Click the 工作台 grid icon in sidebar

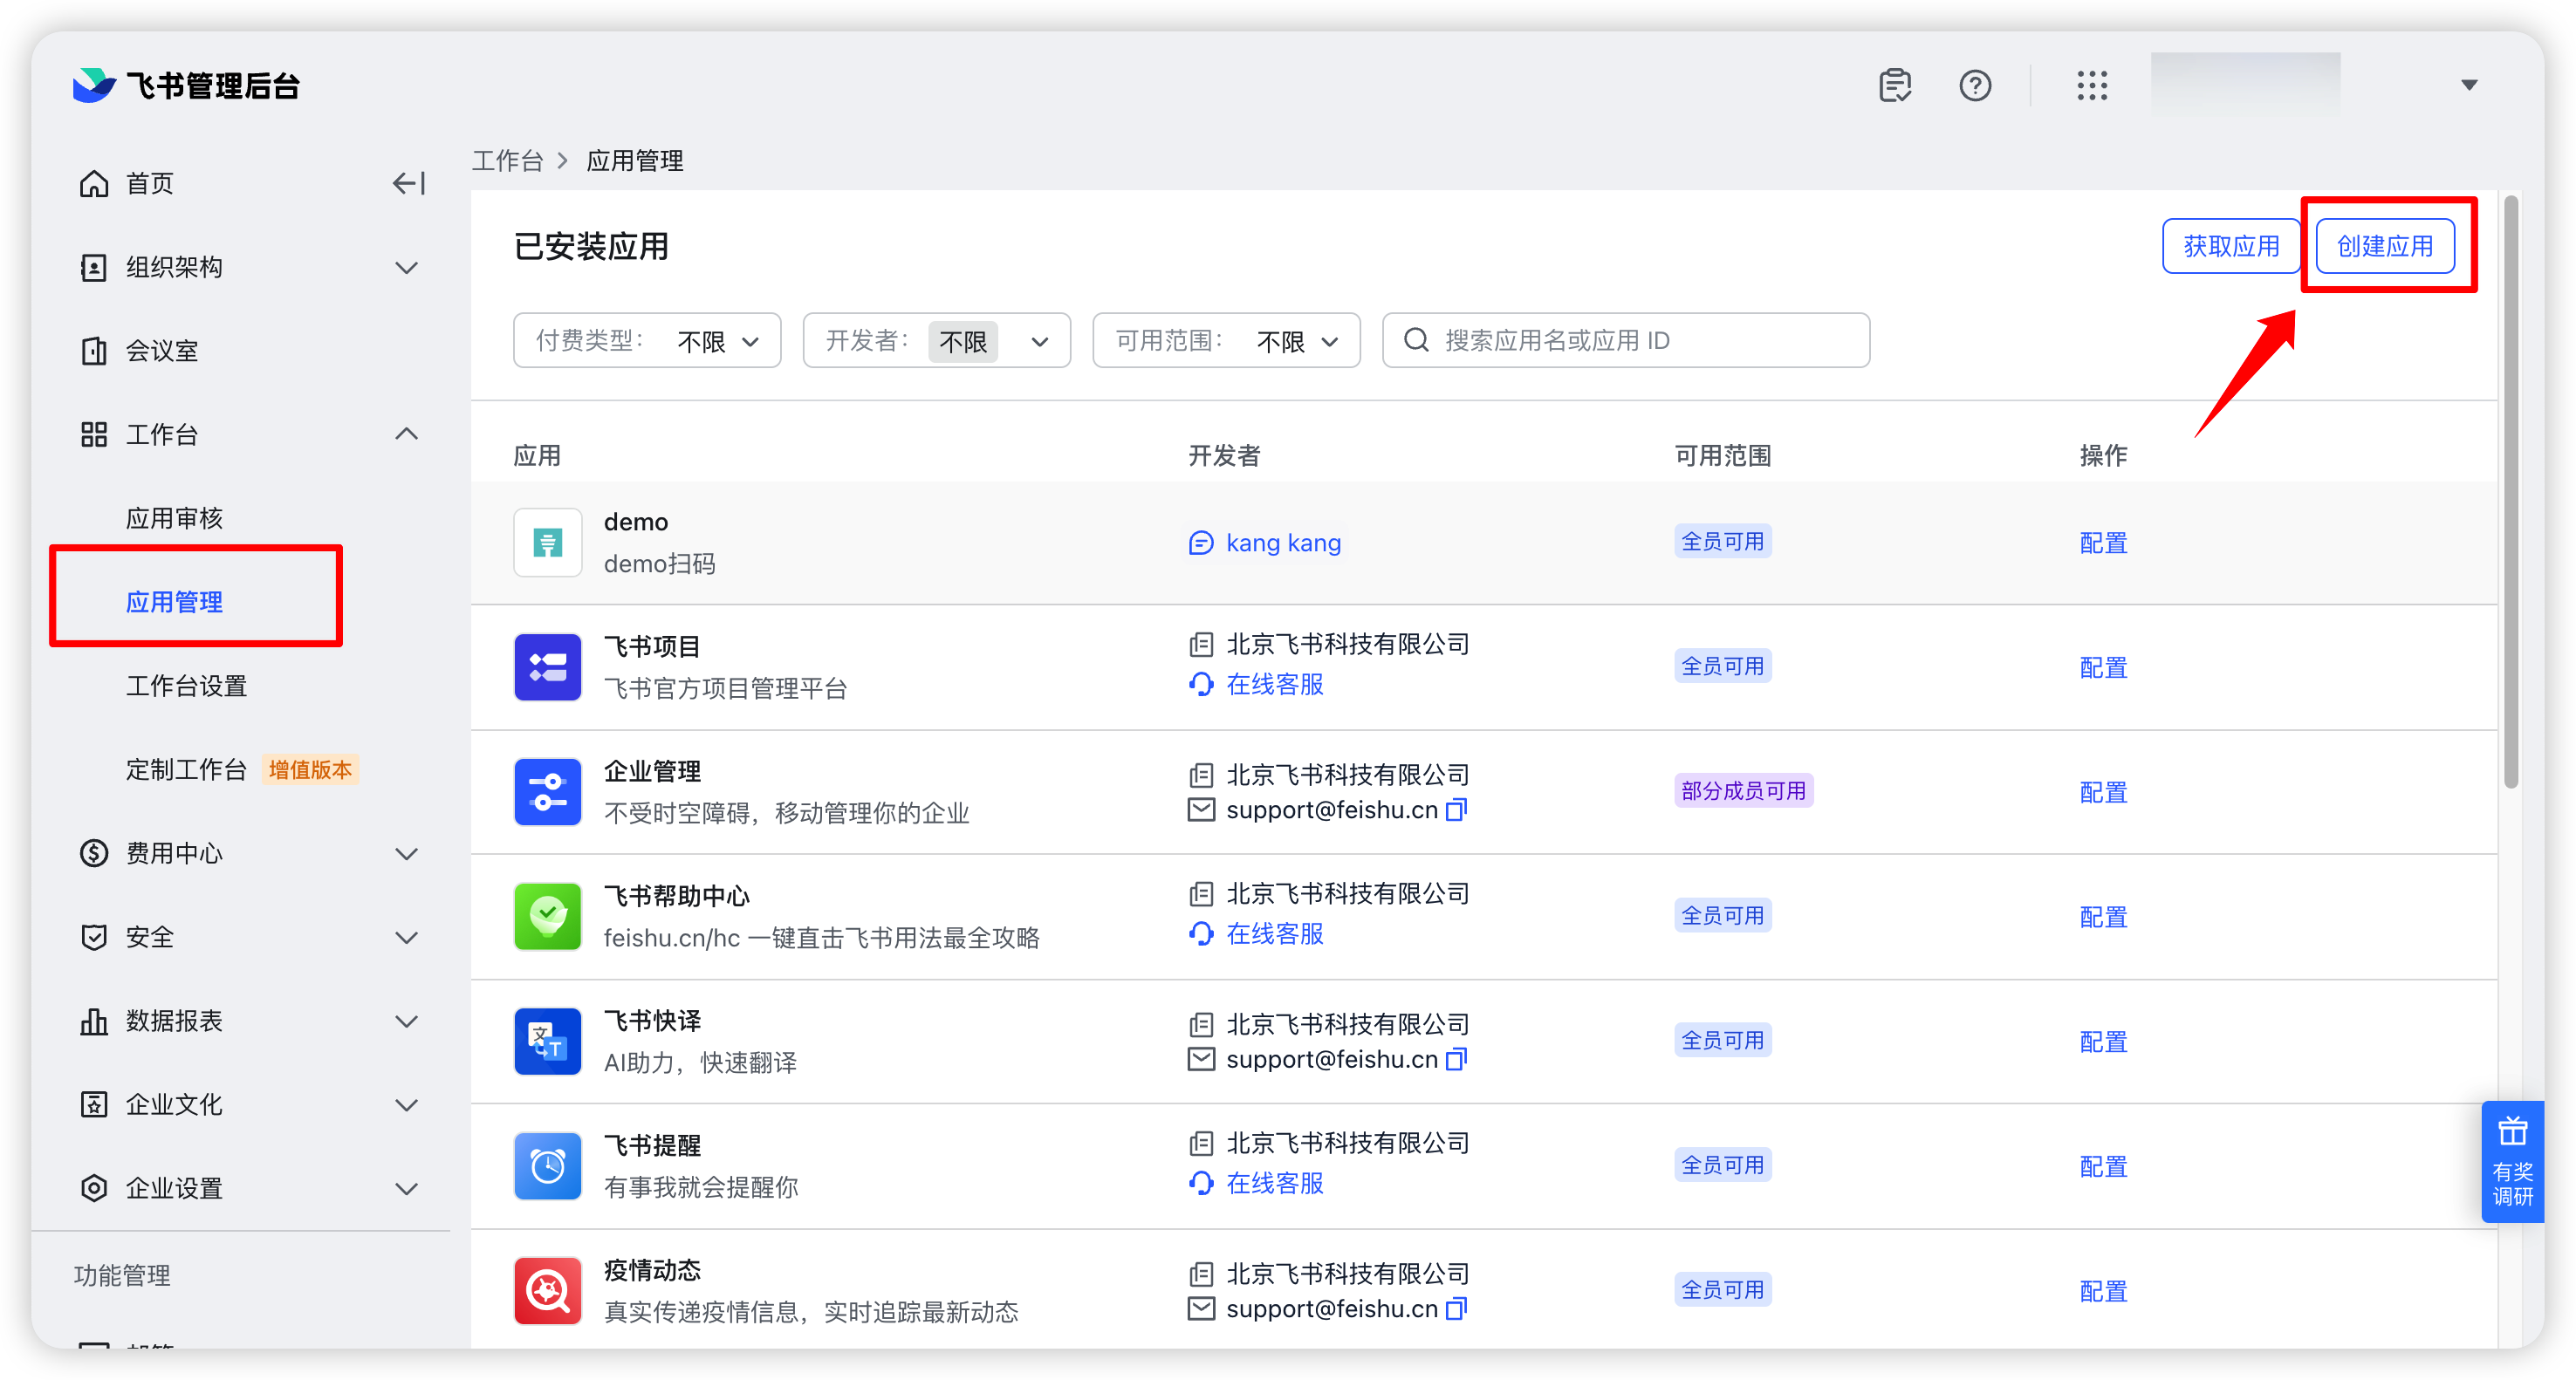point(94,434)
